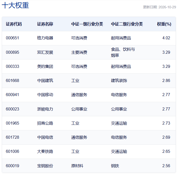Select the name 浙能电力

point(45,109)
